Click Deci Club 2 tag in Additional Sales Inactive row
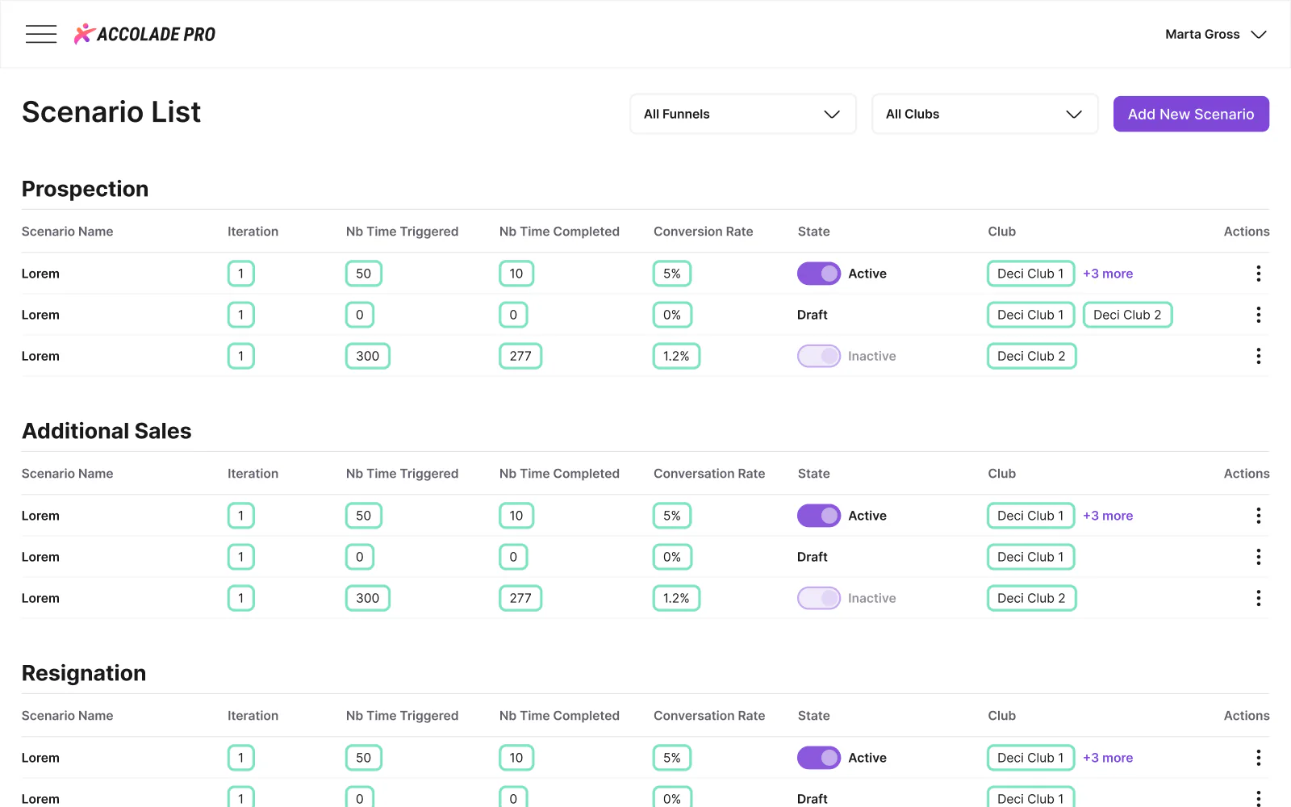Viewport: 1291px width, 807px height. click(1031, 598)
